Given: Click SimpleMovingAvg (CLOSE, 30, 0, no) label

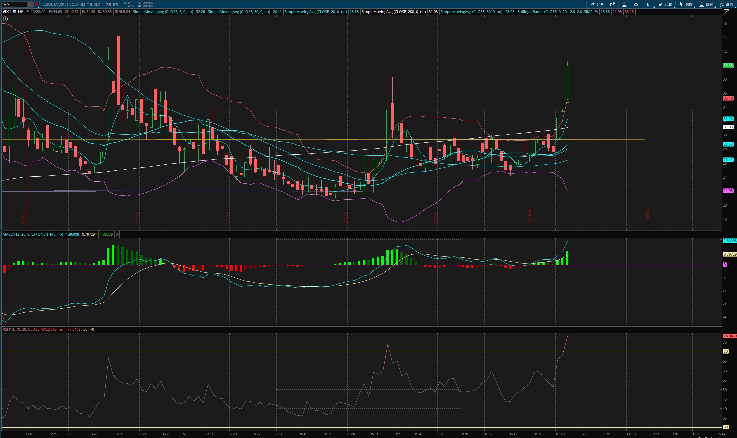Looking at the screenshot, I should [471, 12].
